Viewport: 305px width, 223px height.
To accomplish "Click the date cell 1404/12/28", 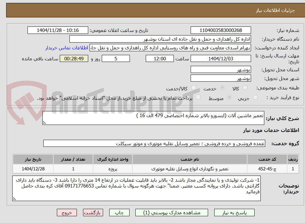I will pyautogui.click(x=33, y=169).
